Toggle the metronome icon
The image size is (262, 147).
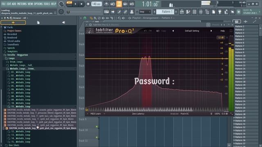(106, 4)
